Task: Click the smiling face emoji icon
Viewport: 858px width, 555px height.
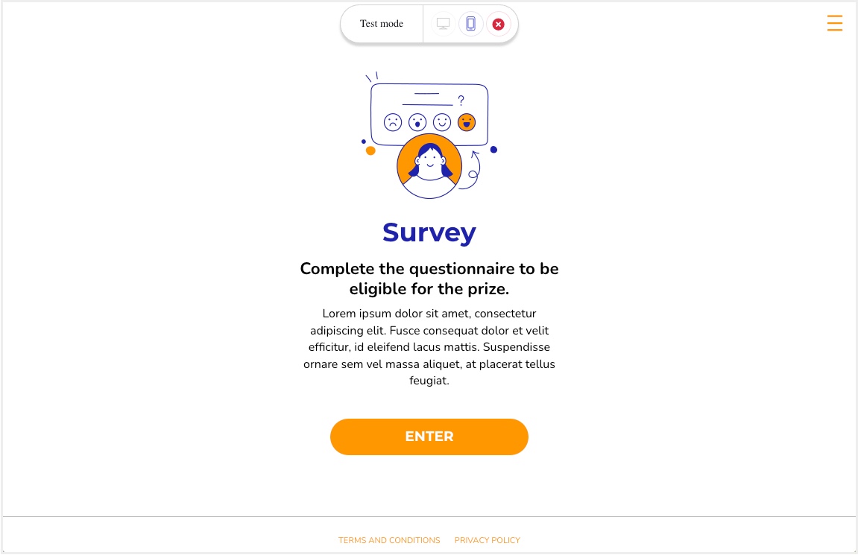Action: coord(442,122)
